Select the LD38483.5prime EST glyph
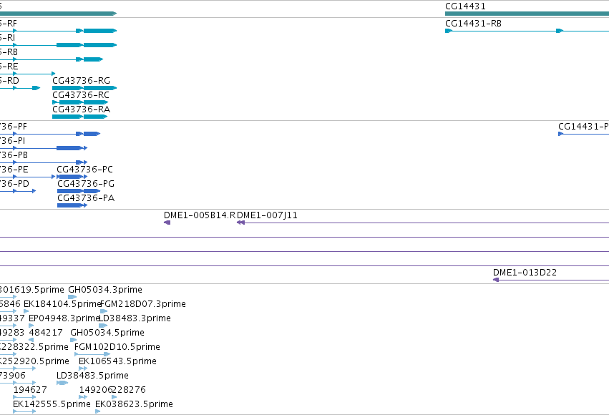 click(x=62, y=383)
